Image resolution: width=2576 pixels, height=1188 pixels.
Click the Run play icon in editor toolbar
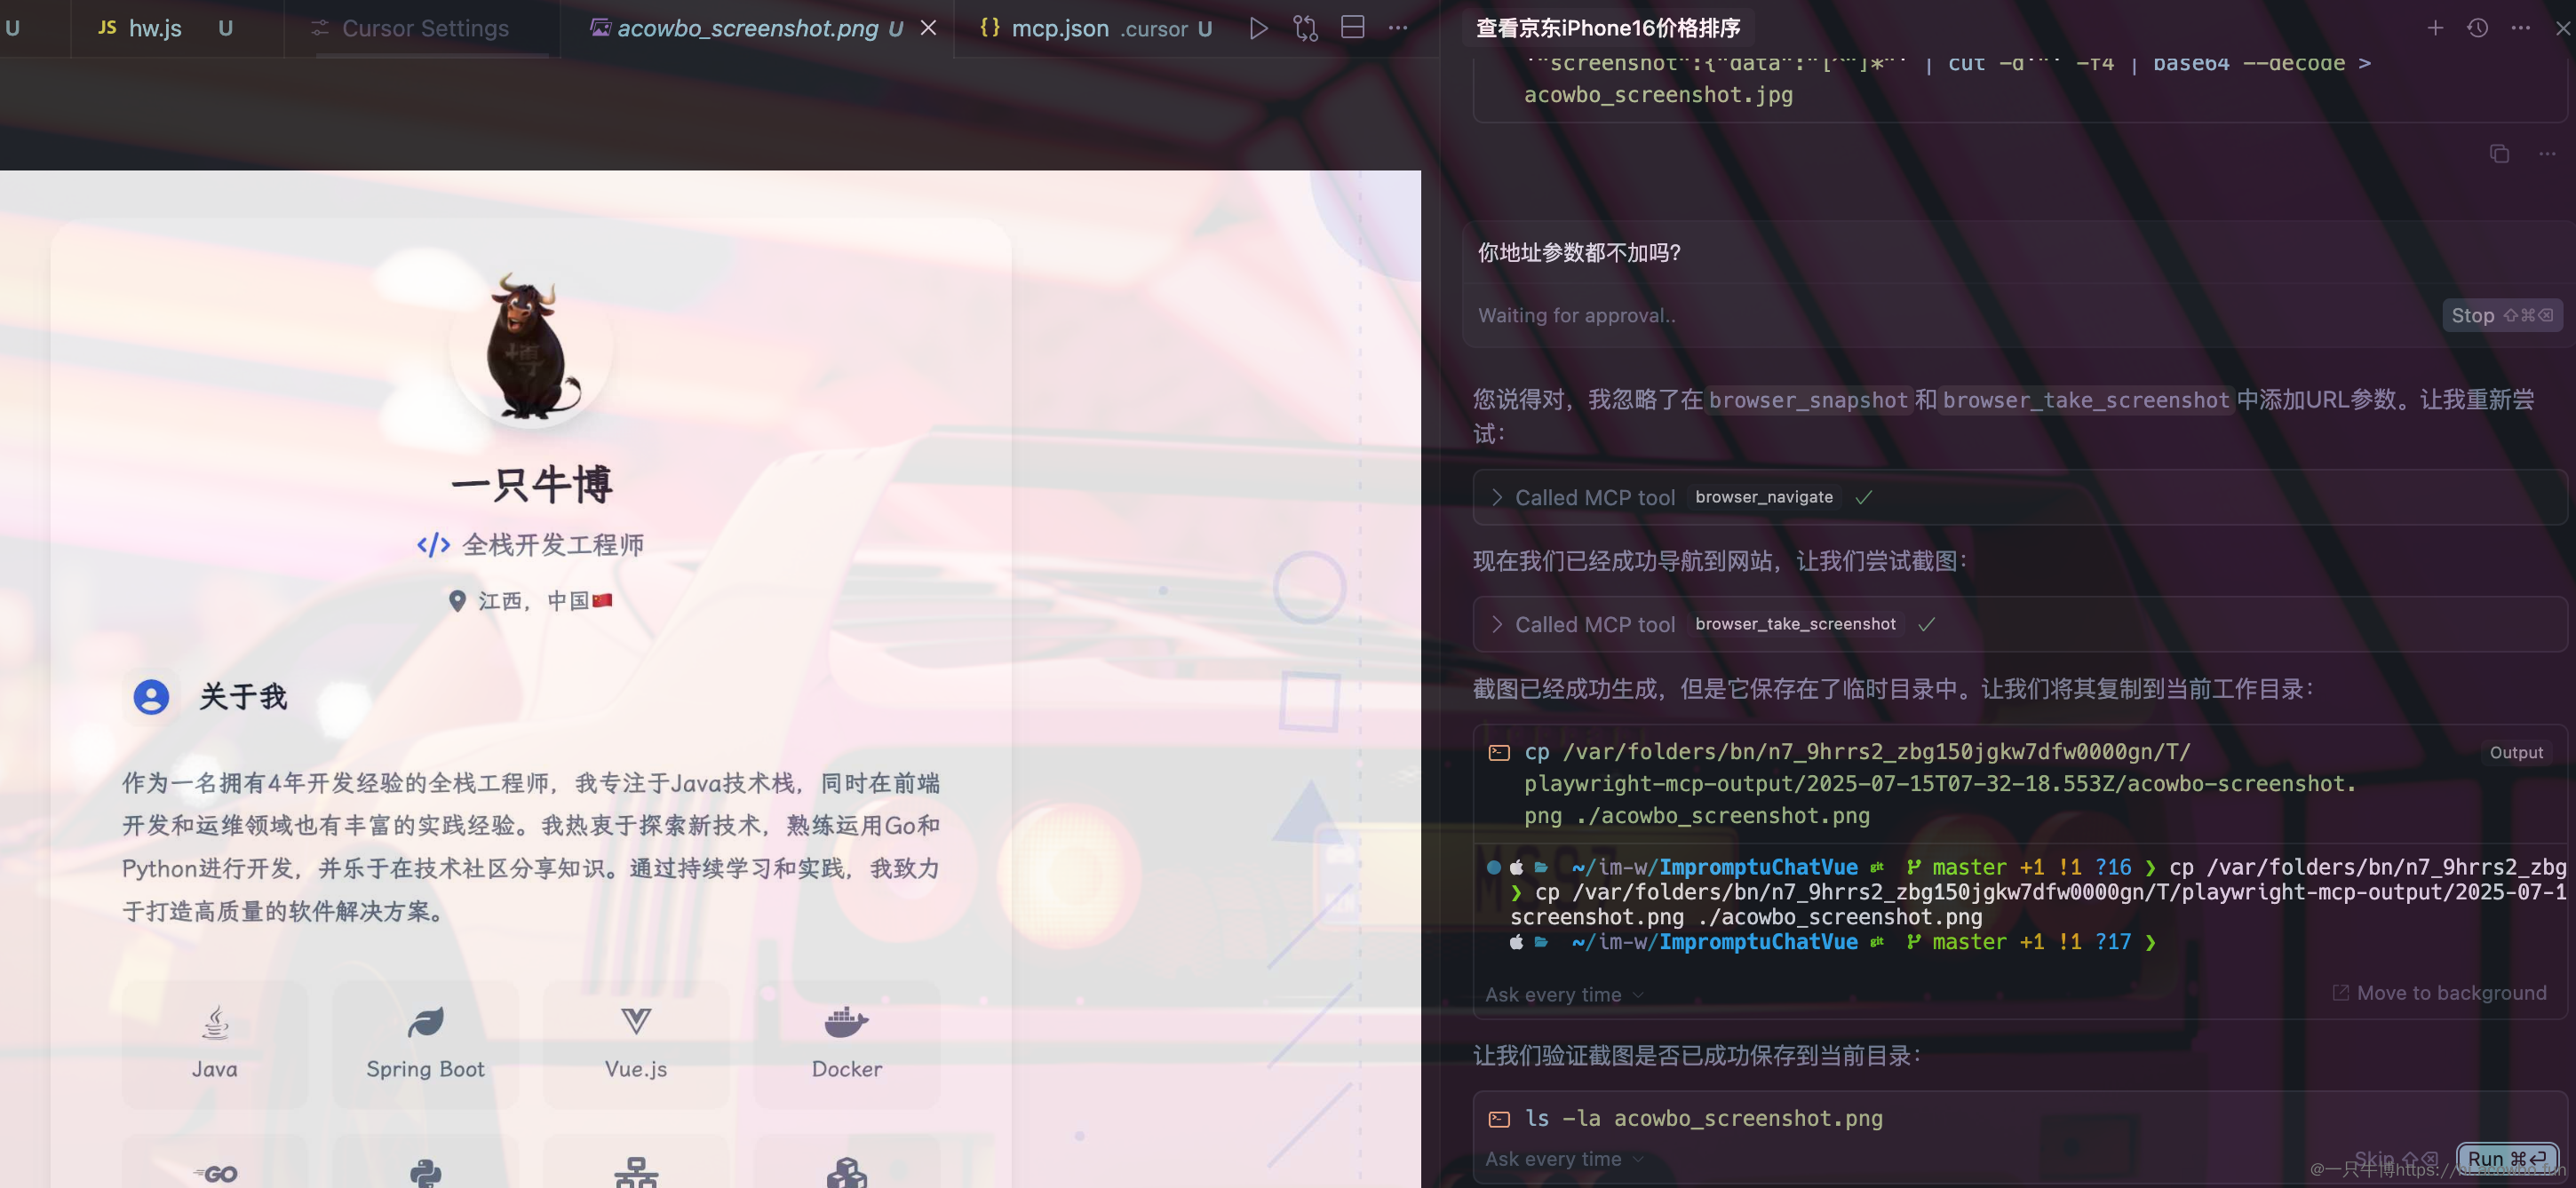[1258, 28]
